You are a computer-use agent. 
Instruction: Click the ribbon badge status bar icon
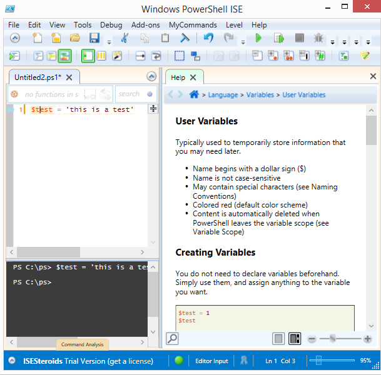[x=244, y=361]
